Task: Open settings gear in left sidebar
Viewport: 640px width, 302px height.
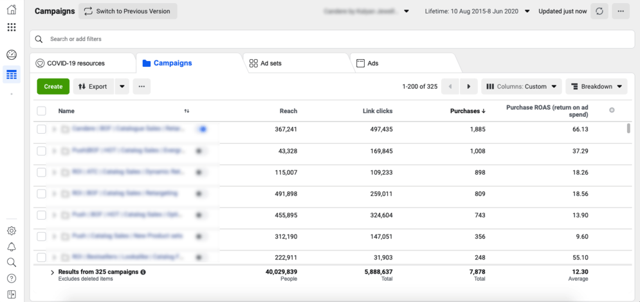Action: pos(11,231)
